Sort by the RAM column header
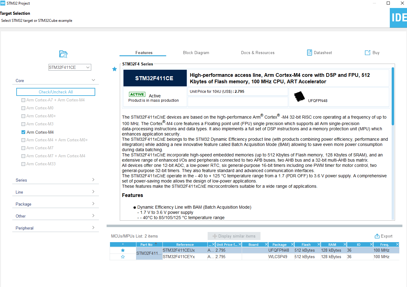Viewport: 407px width, 287px height. coord(332,245)
